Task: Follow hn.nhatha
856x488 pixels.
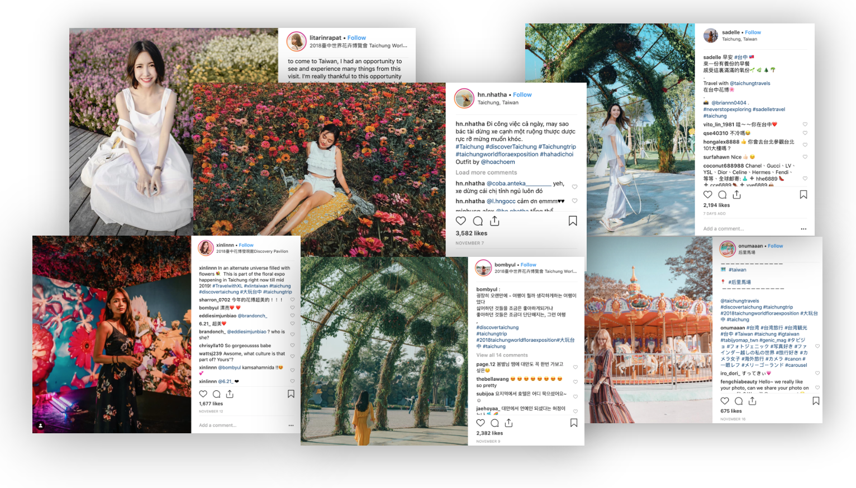Action: pos(522,95)
